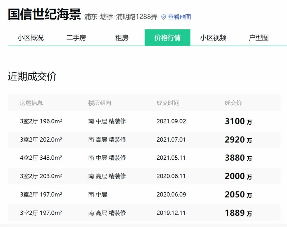Click the date 2020.06.09

click(171, 194)
